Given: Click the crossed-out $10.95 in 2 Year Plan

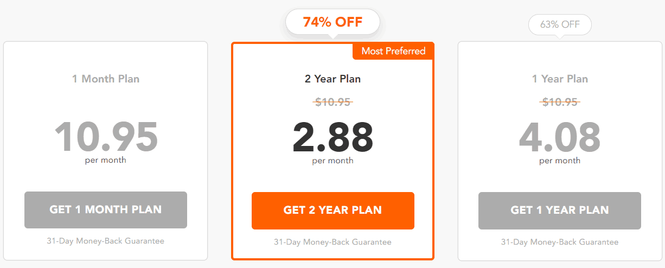Looking at the screenshot, I should [x=332, y=102].
